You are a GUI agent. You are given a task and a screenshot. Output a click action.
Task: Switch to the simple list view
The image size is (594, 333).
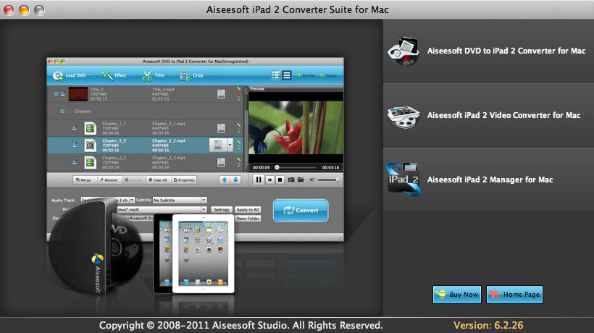point(287,75)
